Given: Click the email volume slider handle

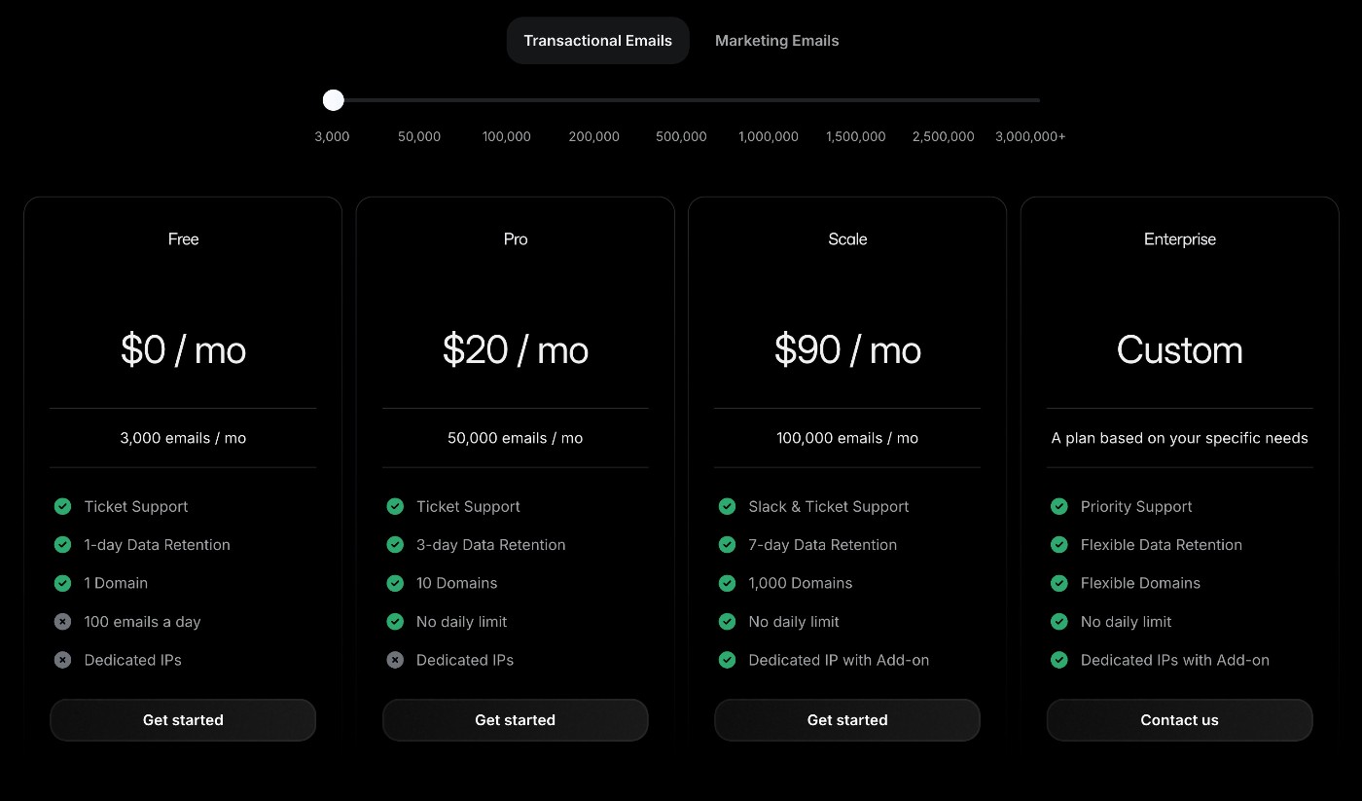Looking at the screenshot, I should [x=334, y=100].
